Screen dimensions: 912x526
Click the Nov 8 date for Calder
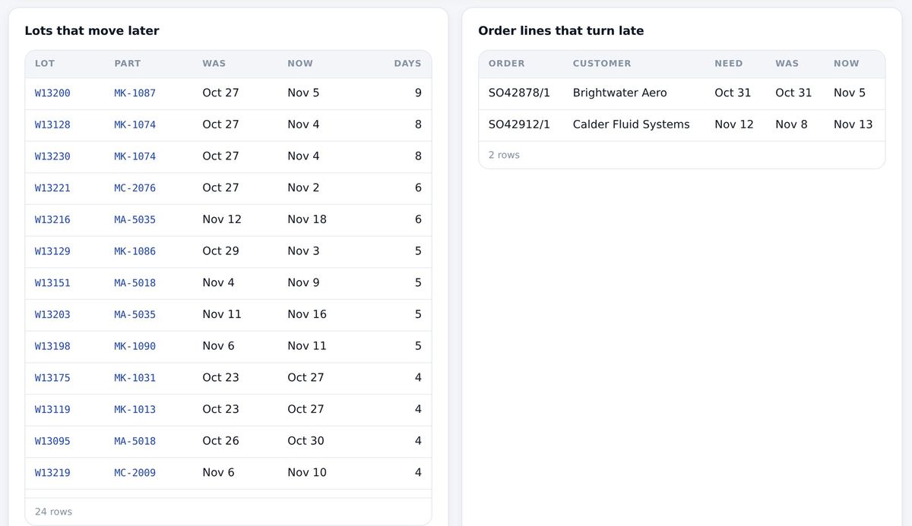[x=791, y=124]
